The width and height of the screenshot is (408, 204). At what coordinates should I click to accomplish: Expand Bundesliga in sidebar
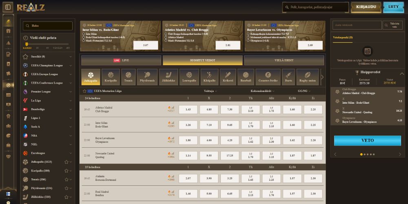[x=71, y=109]
